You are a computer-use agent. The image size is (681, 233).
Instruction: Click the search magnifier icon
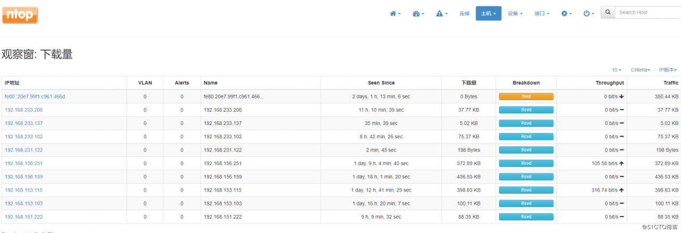608,12
